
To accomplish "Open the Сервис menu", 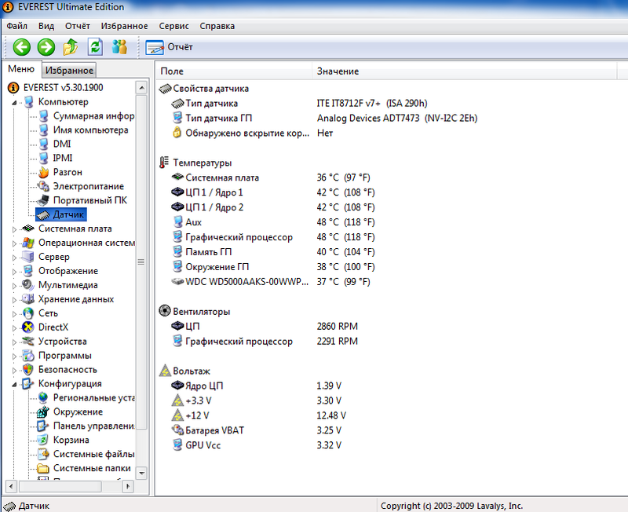I will pos(173,26).
